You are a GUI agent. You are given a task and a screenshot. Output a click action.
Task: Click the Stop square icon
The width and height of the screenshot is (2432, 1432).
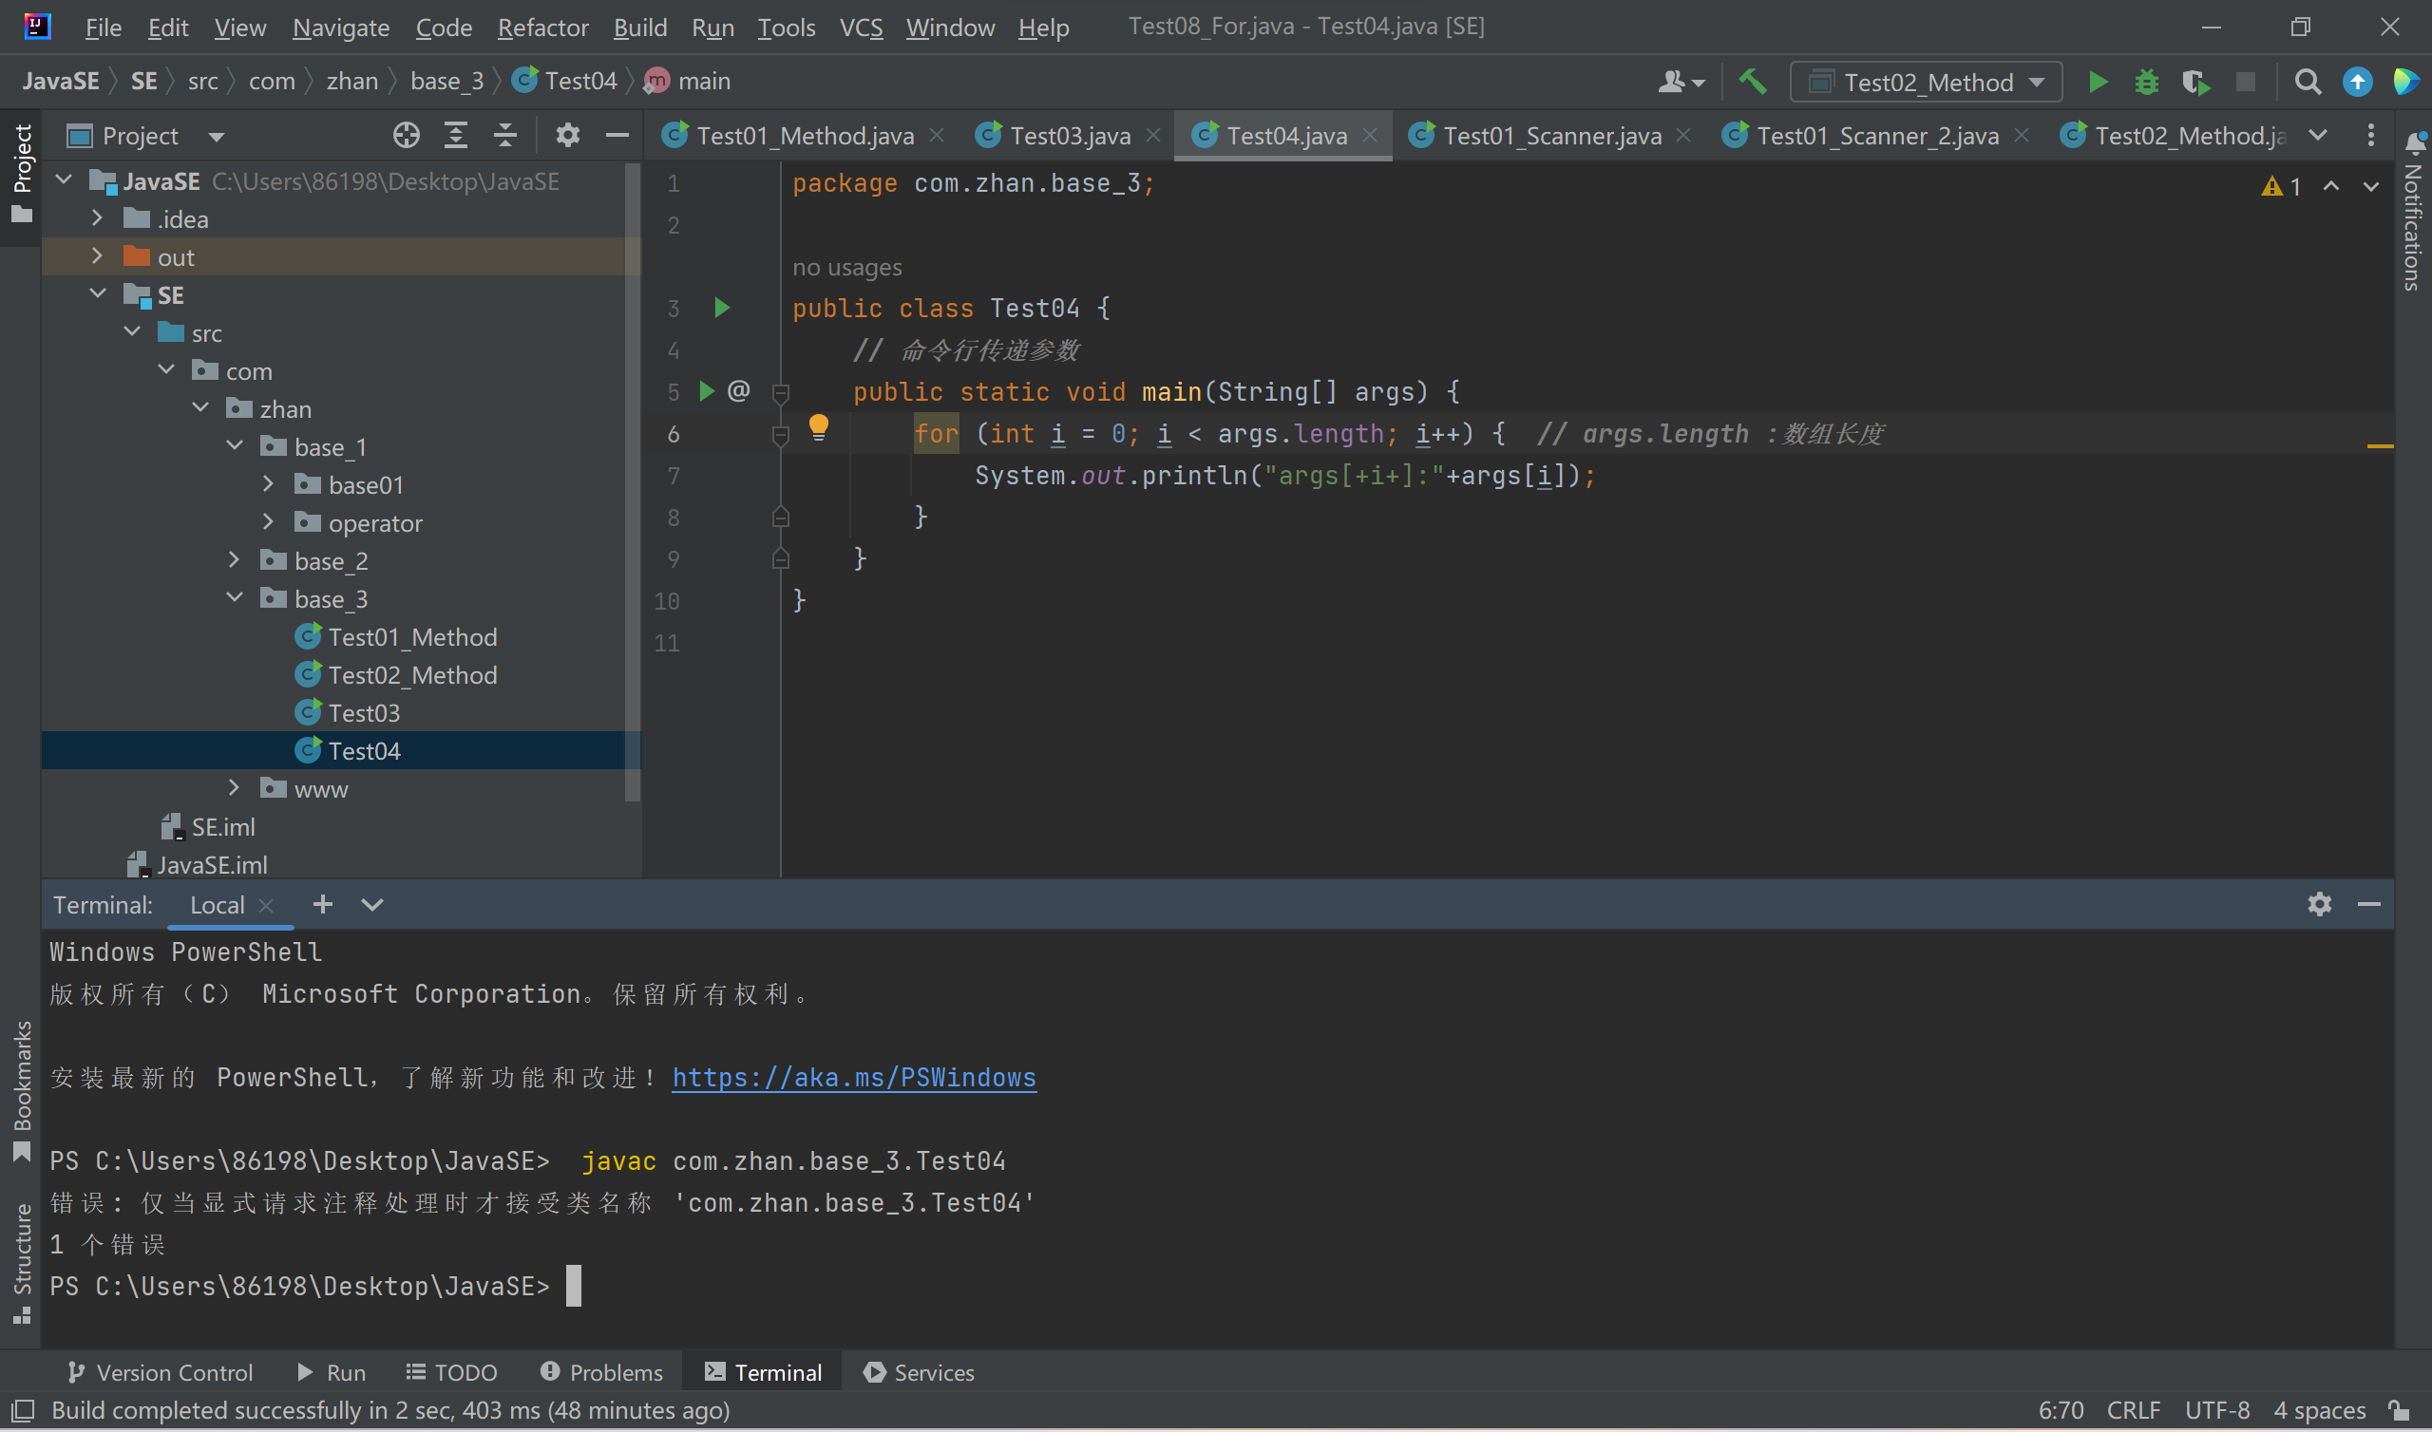click(x=2246, y=82)
